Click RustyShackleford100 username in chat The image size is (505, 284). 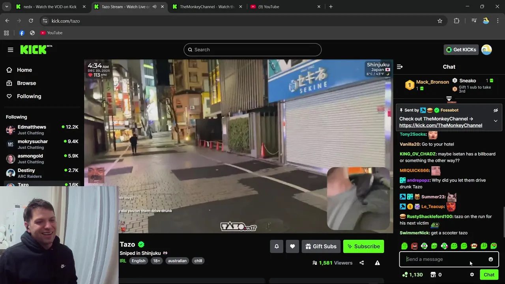click(430, 217)
